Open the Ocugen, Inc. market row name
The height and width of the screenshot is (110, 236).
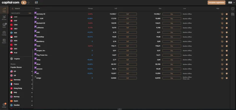[x=41, y=51]
